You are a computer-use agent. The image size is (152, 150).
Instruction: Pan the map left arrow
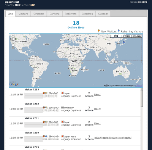click(12, 39)
